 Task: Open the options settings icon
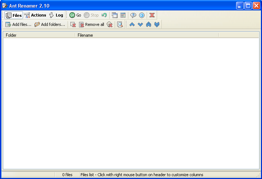point(123,15)
